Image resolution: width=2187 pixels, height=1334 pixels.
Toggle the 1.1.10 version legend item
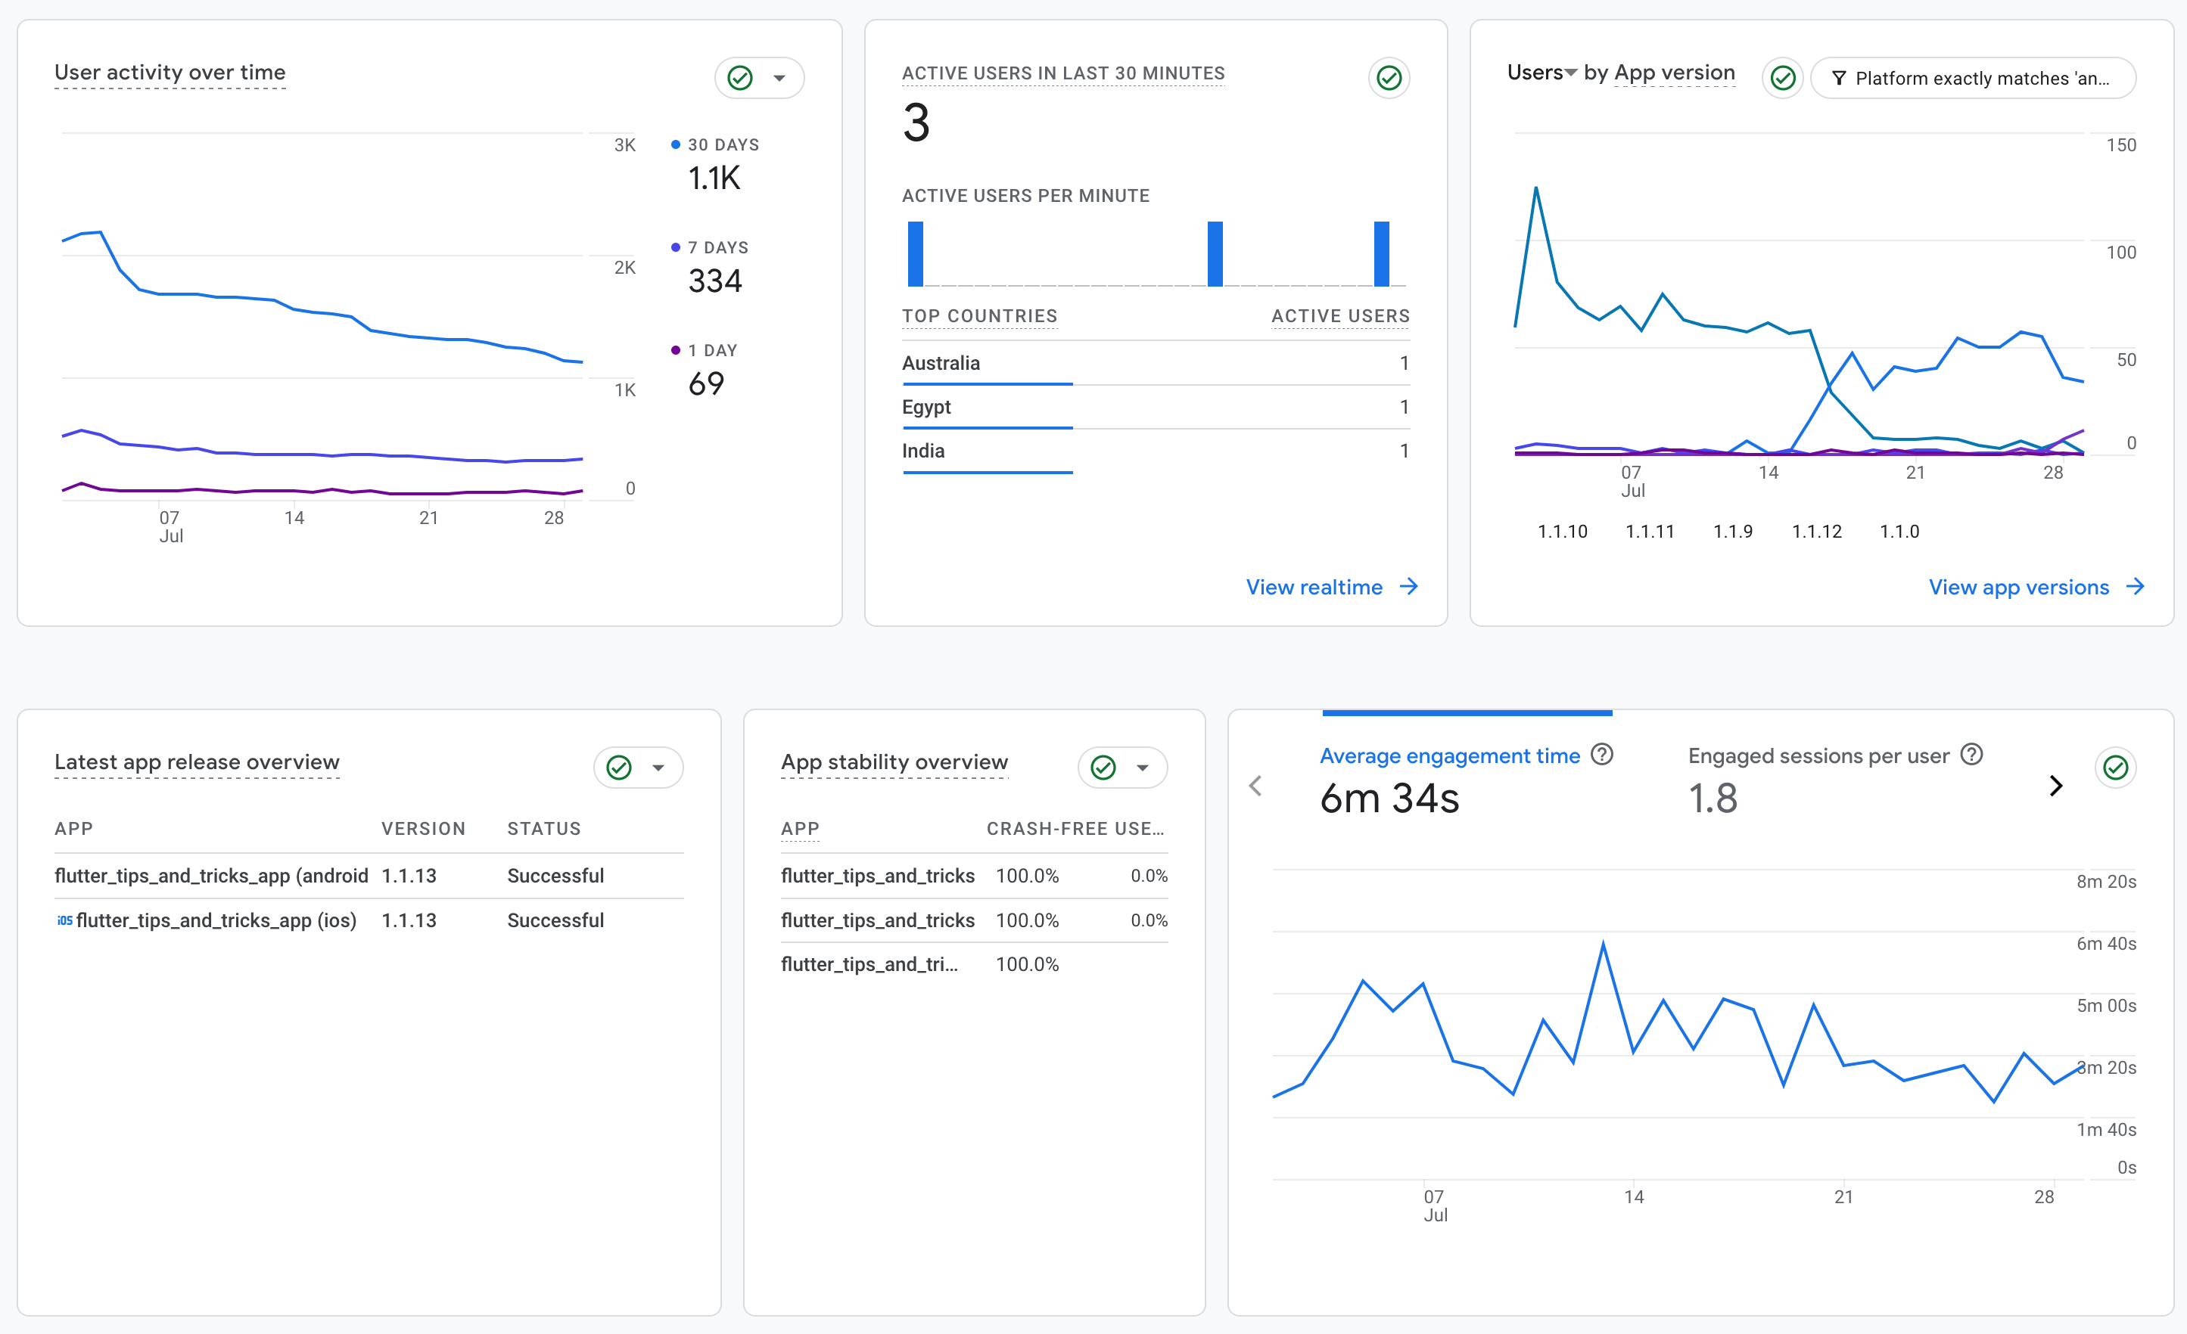click(1561, 532)
